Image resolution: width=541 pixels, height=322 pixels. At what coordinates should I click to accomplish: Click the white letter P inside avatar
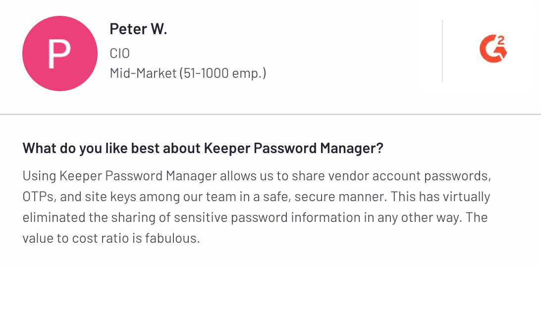[59, 54]
